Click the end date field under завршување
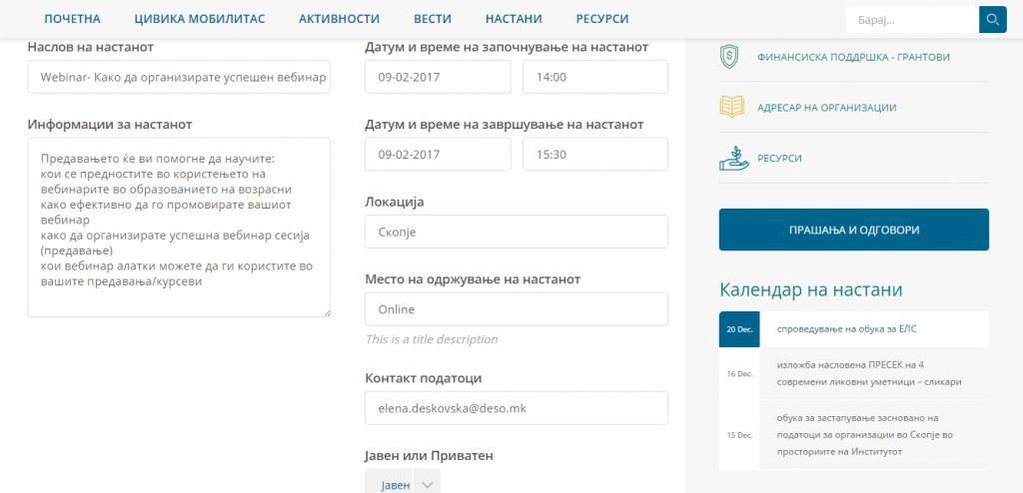Image resolution: width=1023 pixels, height=493 pixels. pyautogui.click(x=438, y=155)
